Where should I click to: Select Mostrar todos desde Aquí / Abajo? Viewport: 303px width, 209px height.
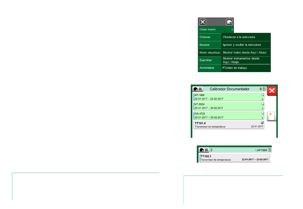[246, 53]
